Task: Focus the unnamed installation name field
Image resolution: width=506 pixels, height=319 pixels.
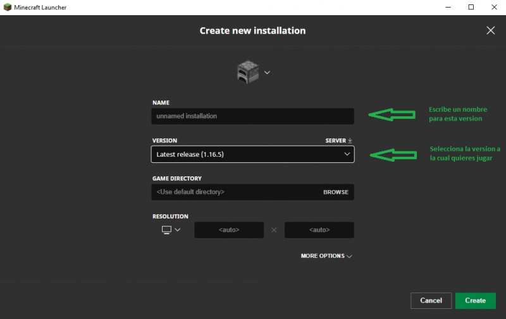Action: click(x=252, y=116)
